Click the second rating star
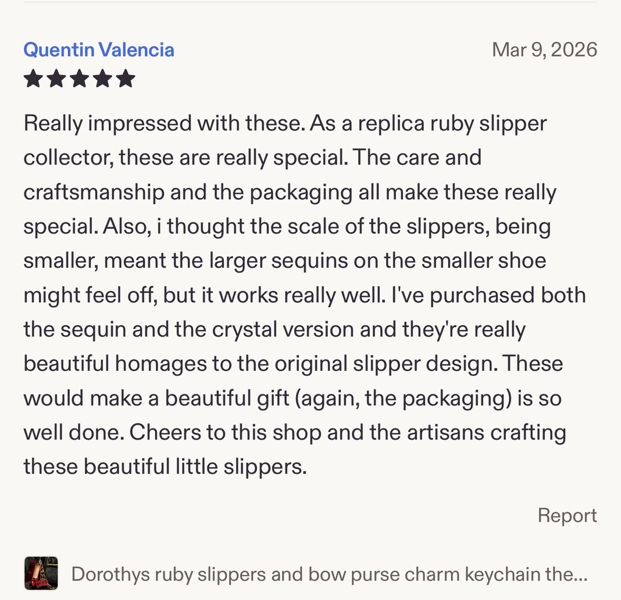Image resolution: width=621 pixels, height=600 pixels. pyautogui.click(x=56, y=79)
